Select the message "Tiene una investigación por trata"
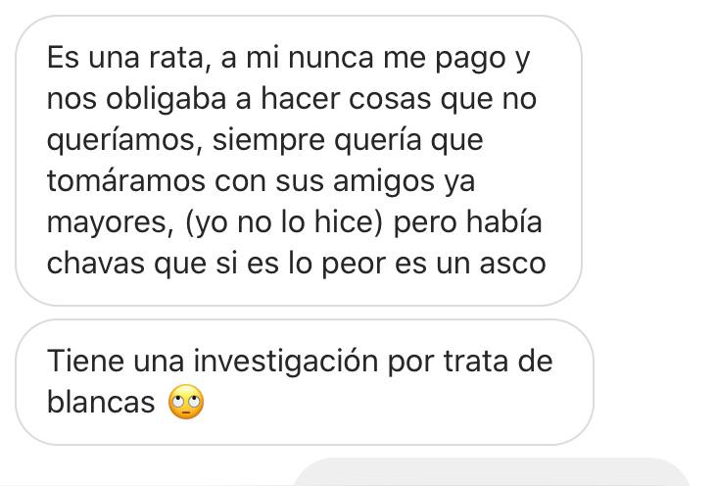 (305, 382)
